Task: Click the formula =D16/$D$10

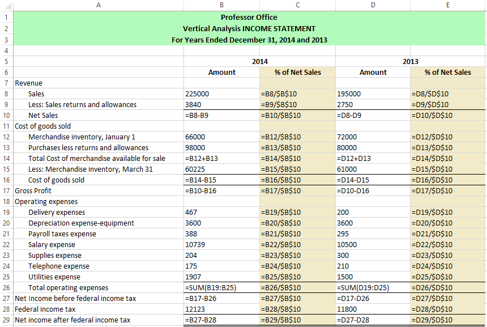Action: [x=447, y=180]
